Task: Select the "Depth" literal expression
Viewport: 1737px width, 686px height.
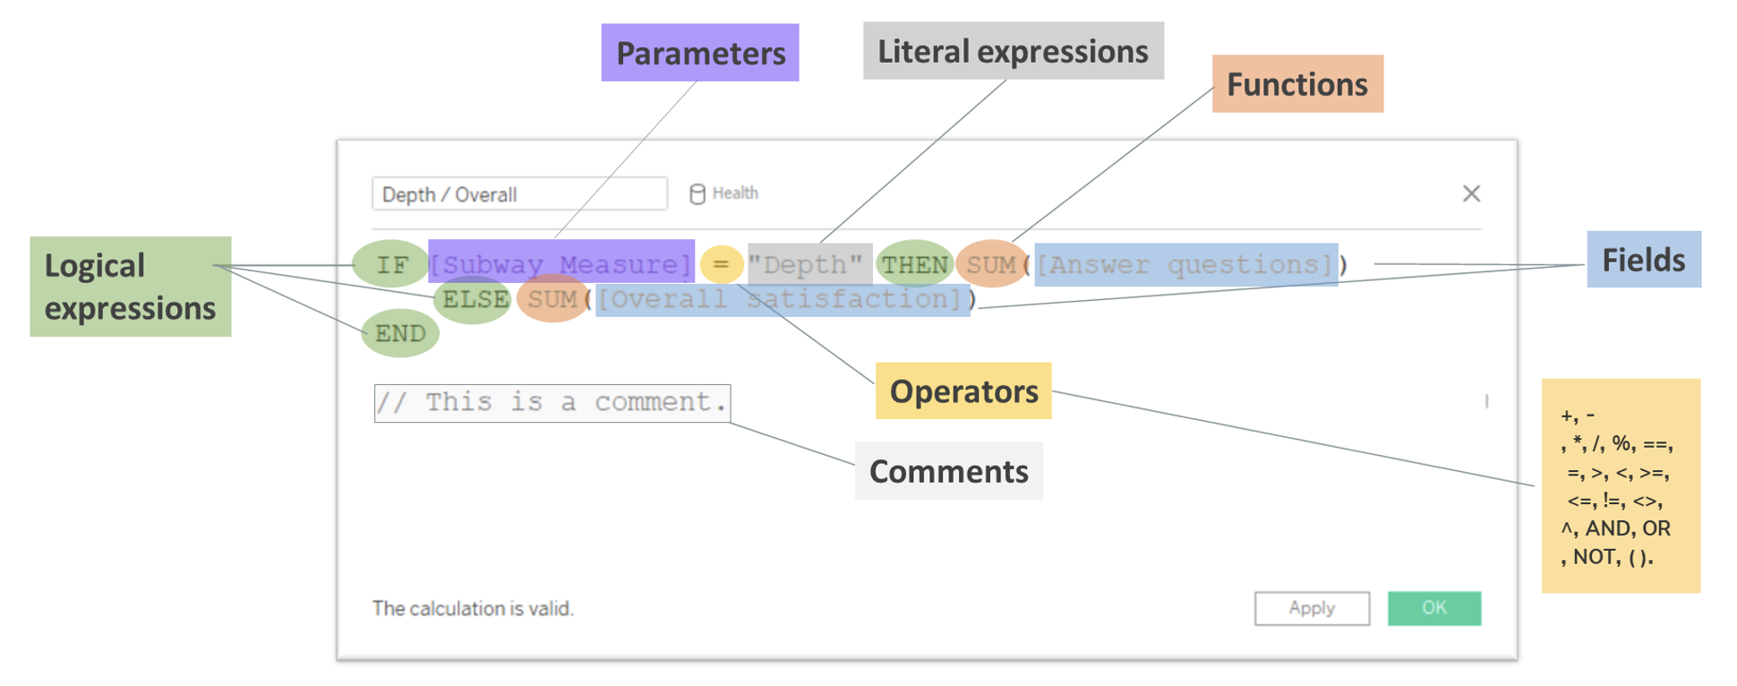Action: (x=809, y=263)
